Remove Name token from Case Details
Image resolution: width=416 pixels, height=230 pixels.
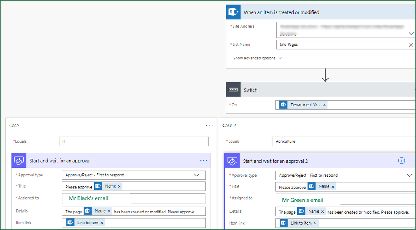109,211
